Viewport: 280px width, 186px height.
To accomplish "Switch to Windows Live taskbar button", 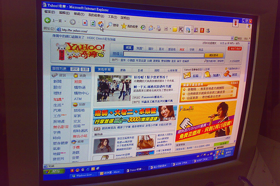I will tap(84, 175).
